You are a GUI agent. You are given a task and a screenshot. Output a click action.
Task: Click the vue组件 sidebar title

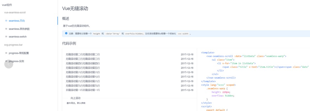pyautogui.click(x=7, y=5)
